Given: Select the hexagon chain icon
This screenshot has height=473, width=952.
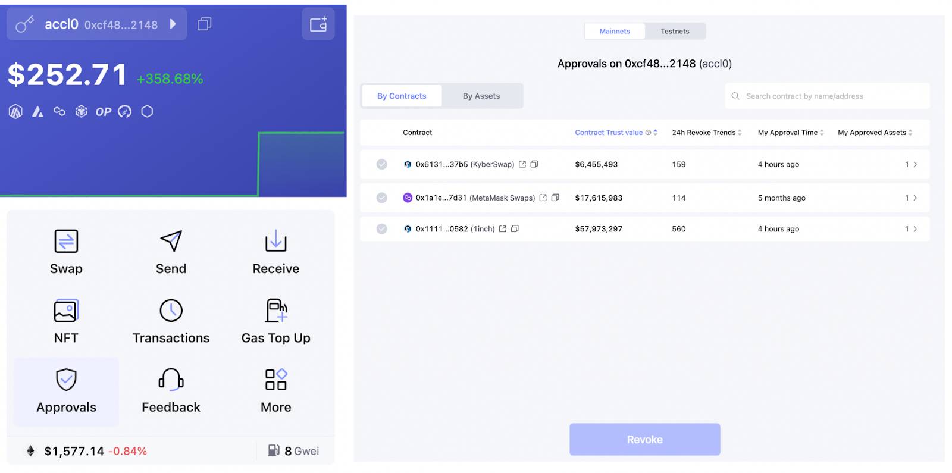Looking at the screenshot, I should pos(147,111).
